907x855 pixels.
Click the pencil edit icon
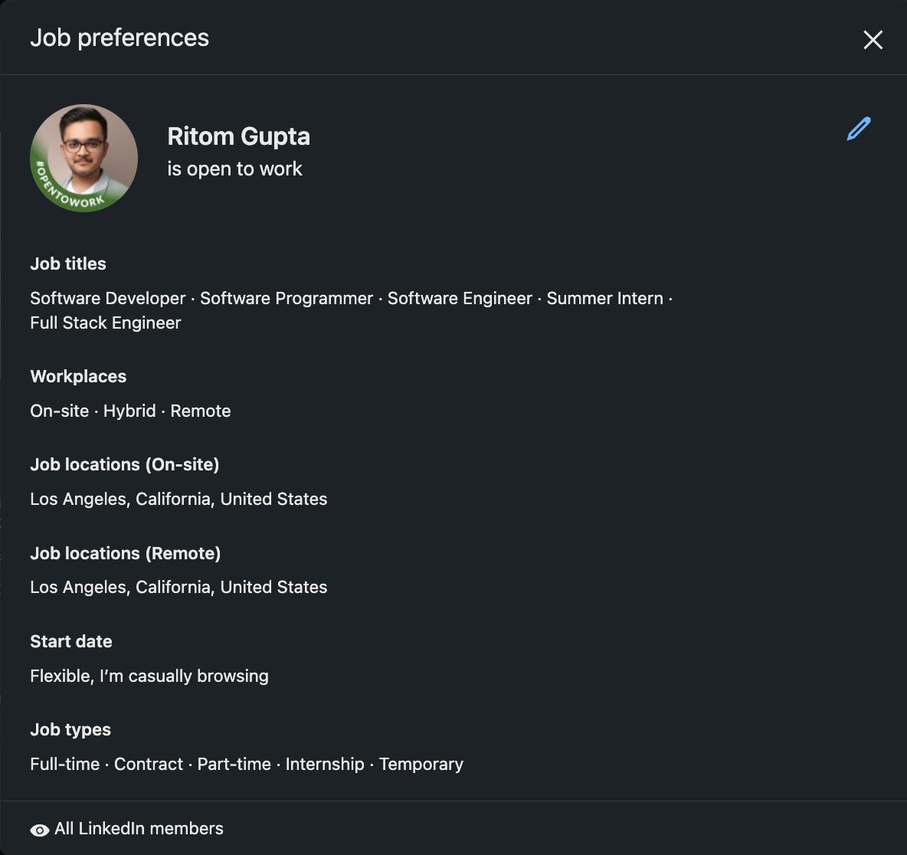coord(858,129)
